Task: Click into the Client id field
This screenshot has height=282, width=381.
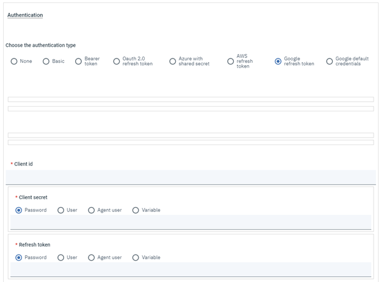Action: pyautogui.click(x=191, y=177)
